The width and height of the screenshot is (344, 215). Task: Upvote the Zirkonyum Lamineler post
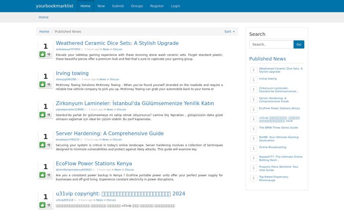point(43,115)
